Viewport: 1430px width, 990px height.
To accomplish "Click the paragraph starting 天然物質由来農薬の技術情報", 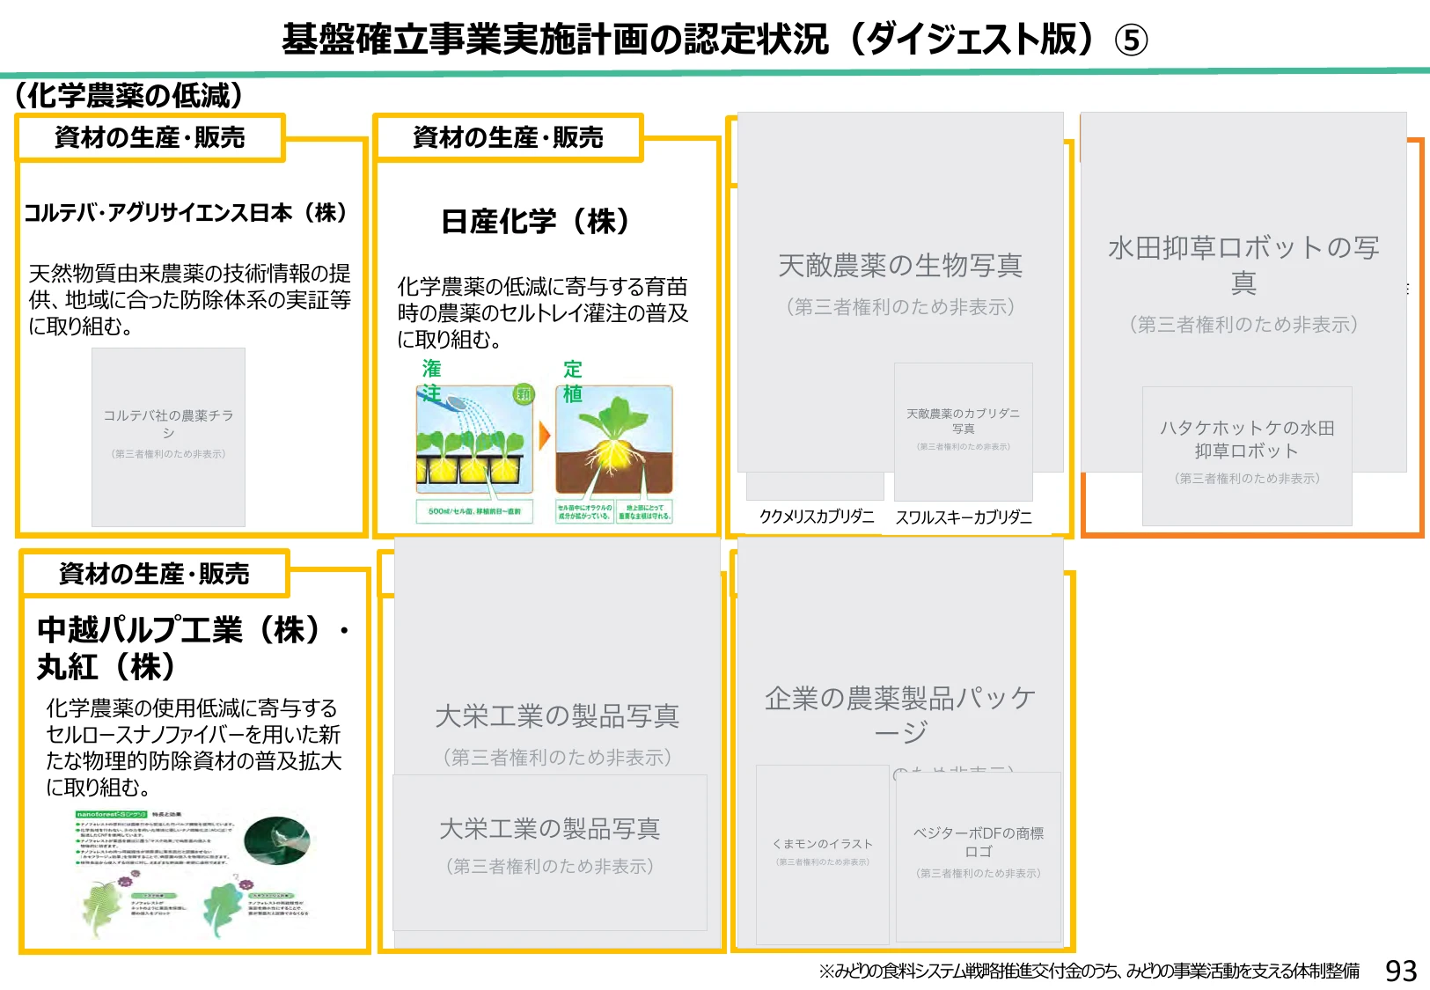I will click(190, 300).
